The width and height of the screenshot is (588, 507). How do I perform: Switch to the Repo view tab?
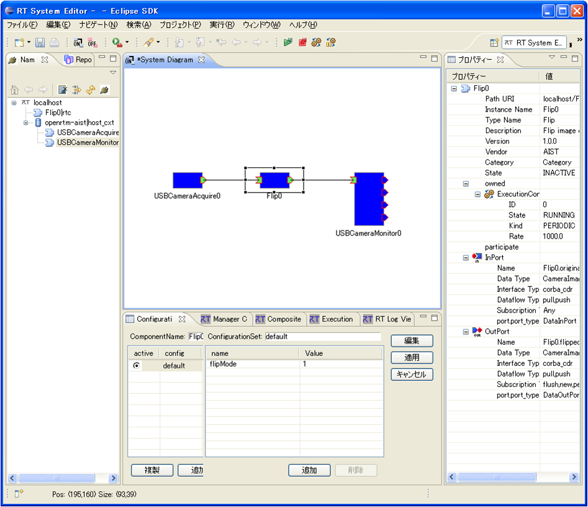point(78,60)
